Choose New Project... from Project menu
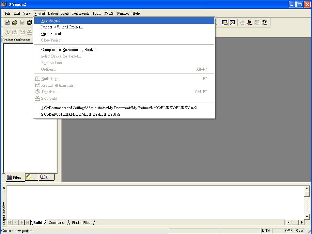Screen dimensions: 312x234 [x=52, y=21]
